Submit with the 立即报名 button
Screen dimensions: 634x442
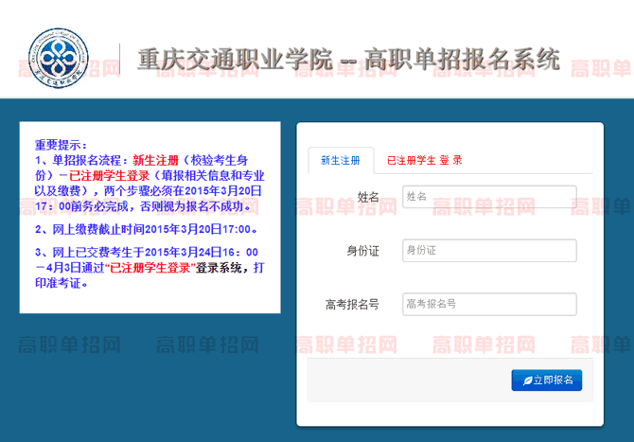tap(547, 380)
